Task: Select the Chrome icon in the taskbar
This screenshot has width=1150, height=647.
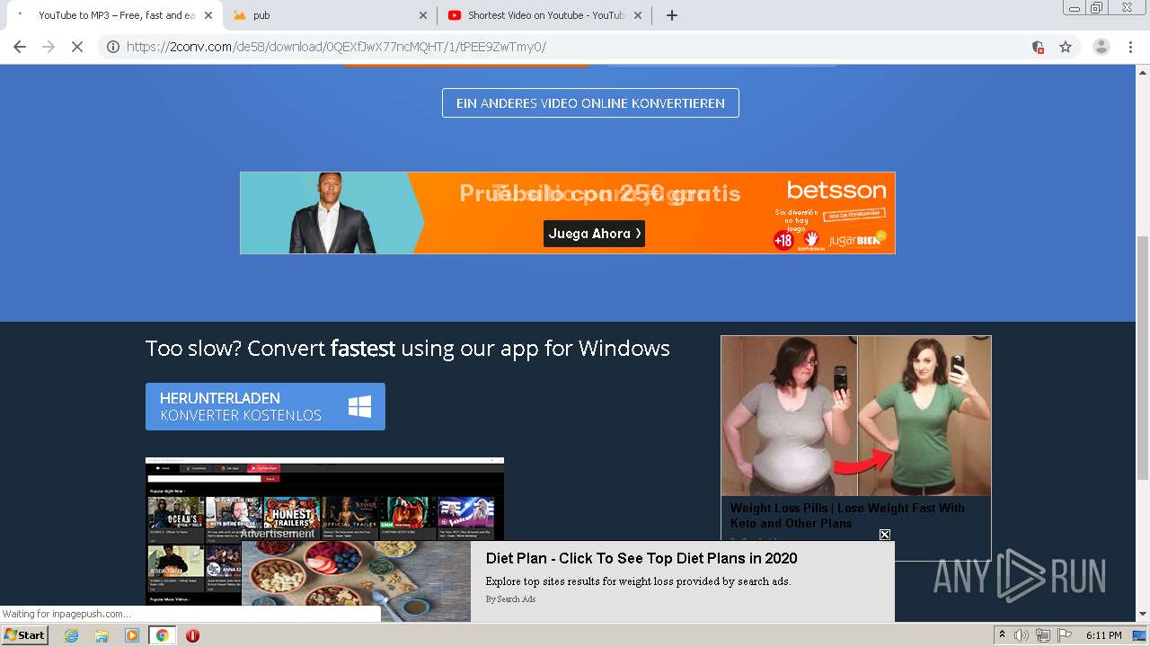Action: (162, 635)
